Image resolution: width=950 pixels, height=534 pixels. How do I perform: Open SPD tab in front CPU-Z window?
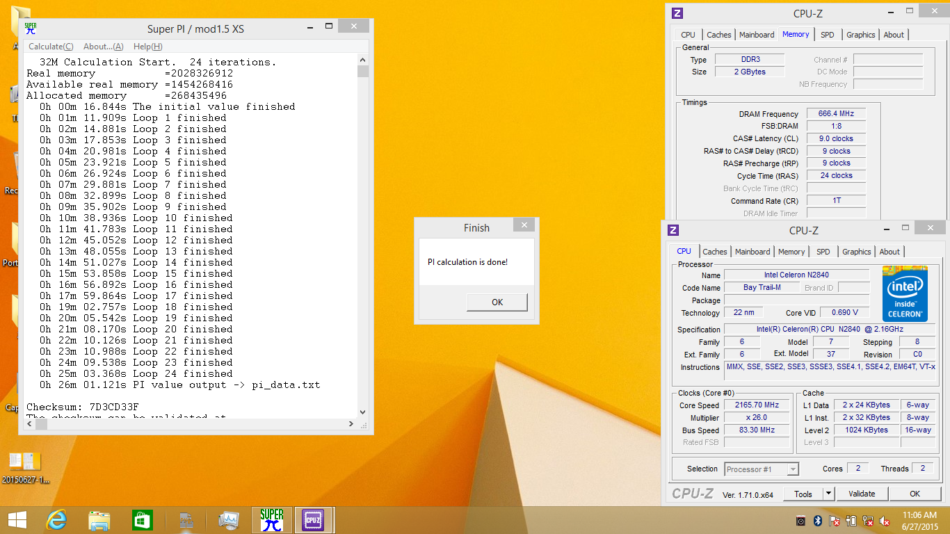(x=823, y=252)
